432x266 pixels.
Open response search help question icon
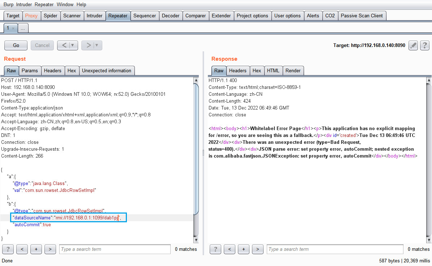click(x=215, y=249)
